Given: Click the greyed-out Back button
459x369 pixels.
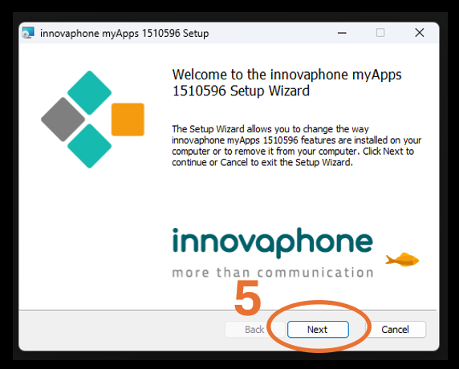Looking at the screenshot, I should click(254, 330).
